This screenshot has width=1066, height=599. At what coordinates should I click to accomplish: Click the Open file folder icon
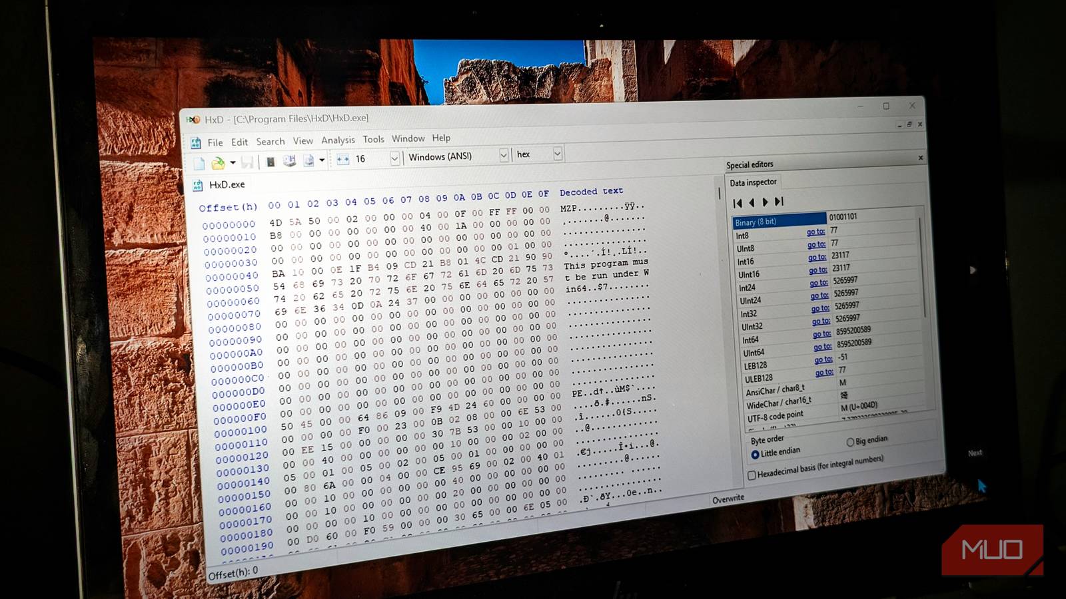point(217,162)
